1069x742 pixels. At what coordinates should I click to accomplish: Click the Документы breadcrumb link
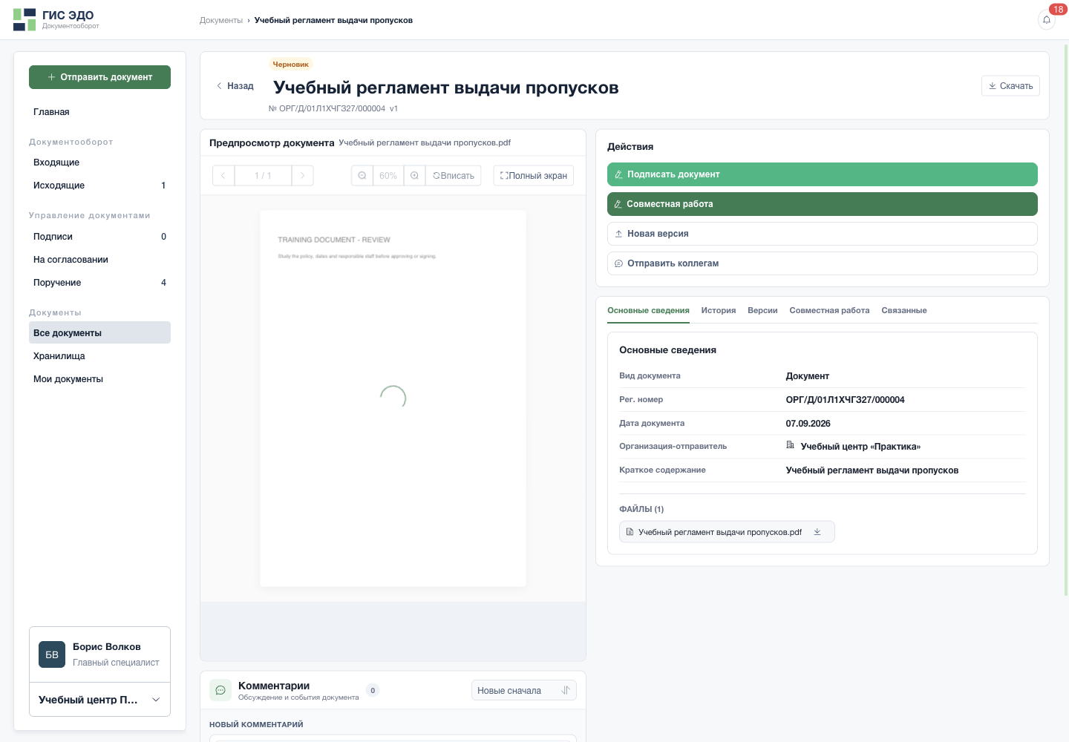[221, 20]
